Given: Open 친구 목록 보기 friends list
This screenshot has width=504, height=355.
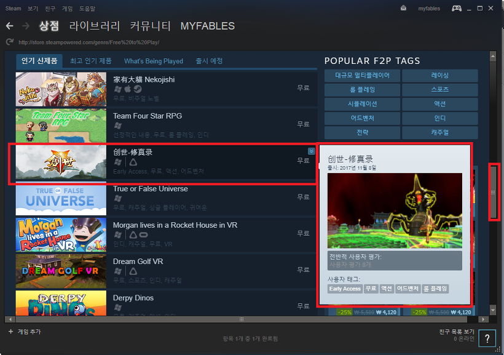Looking at the screenshot, I should point(457,332).
